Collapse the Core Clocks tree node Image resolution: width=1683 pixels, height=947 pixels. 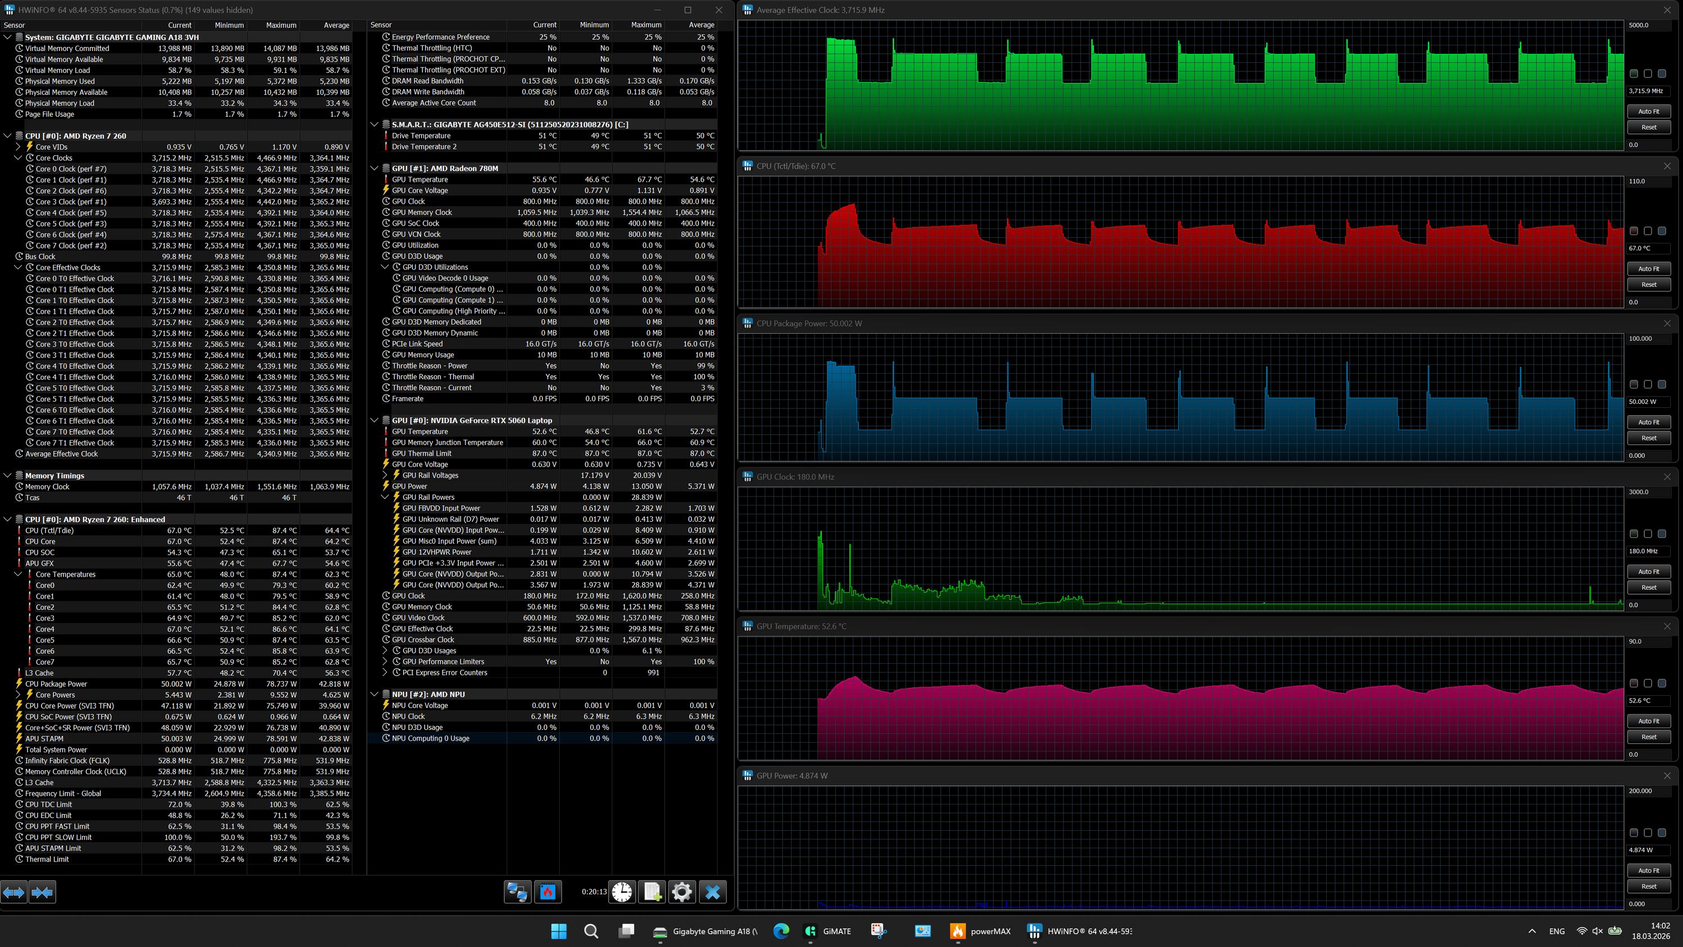(x=19, y=158)
